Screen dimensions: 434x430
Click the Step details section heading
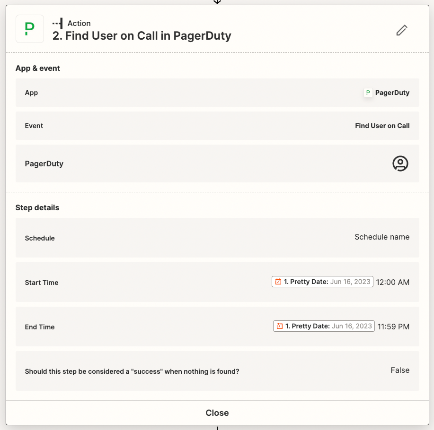[x=37, y=208]
